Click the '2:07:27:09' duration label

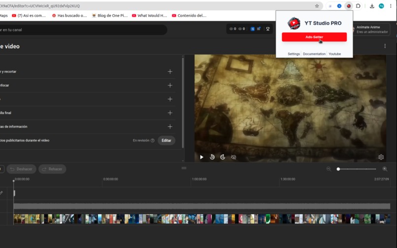[x=381, y=179]
